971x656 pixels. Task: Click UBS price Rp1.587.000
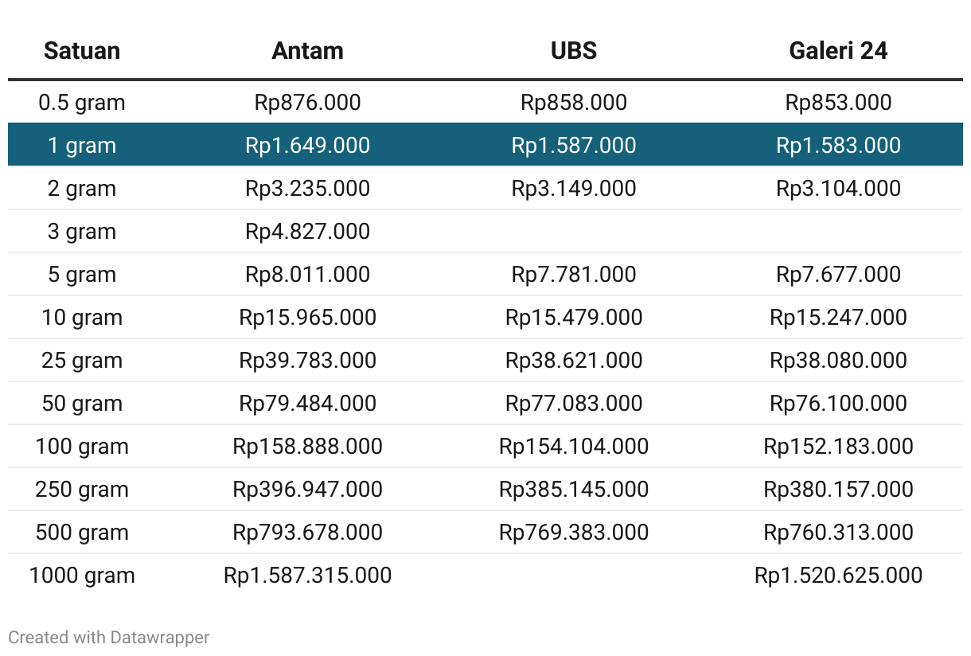click(x=573, y=146)
